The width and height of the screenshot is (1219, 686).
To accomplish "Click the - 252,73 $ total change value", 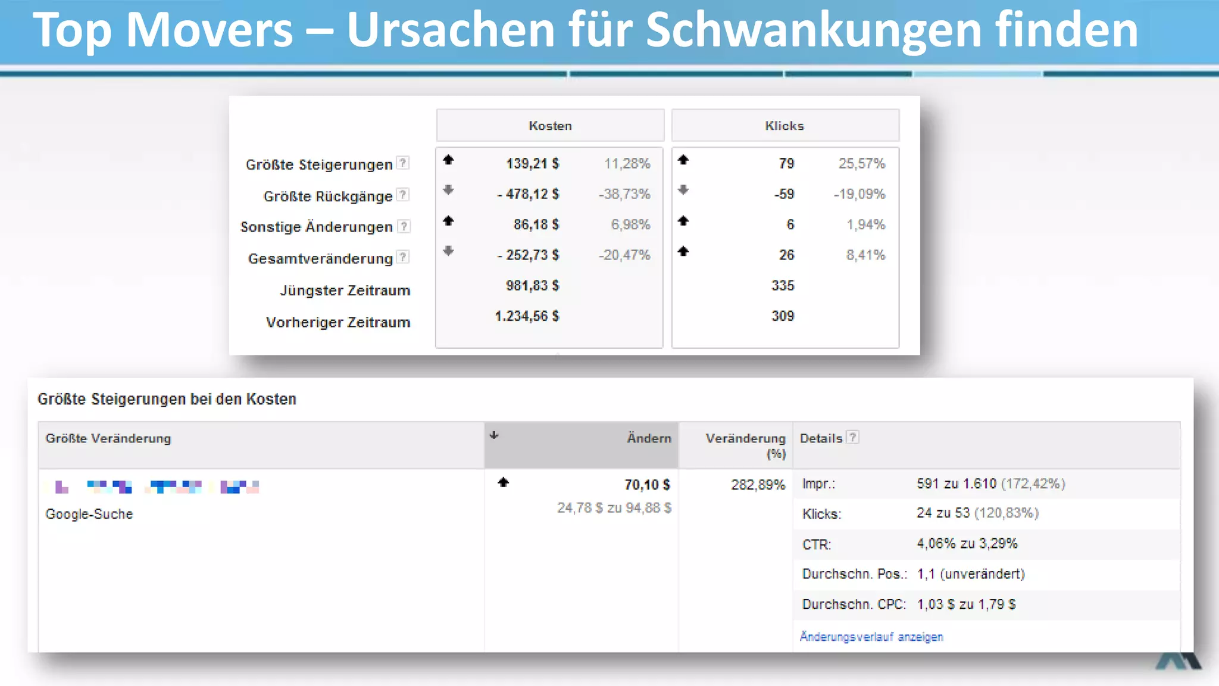I will pos(528,255).
